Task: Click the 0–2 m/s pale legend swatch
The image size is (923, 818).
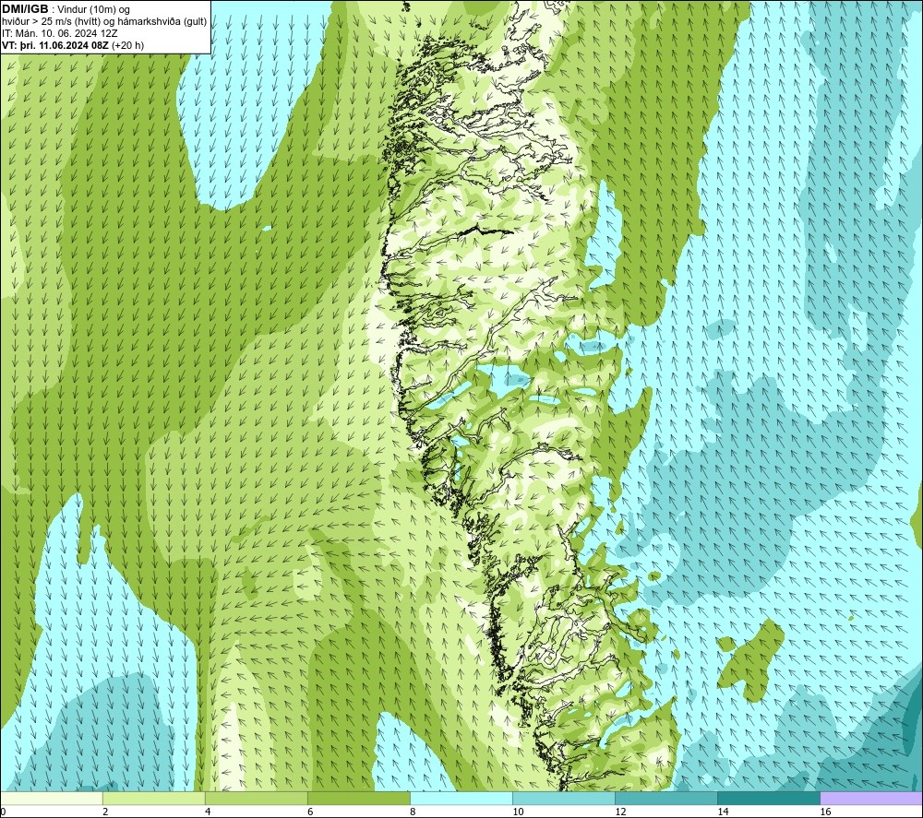Action: tap(52, 798)
